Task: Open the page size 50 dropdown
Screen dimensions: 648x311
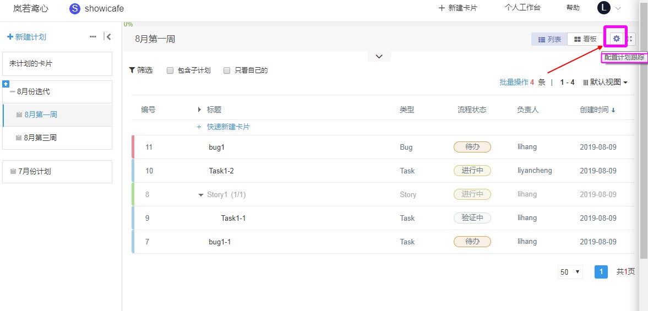Action: coord(570,272)
